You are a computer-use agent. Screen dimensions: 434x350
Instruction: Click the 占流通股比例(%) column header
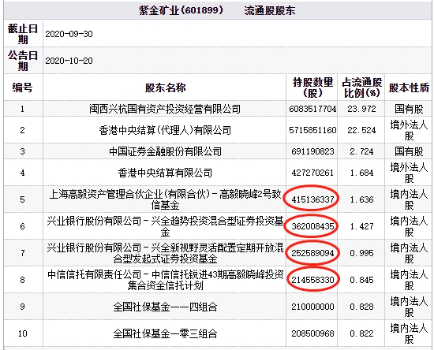point(361,87)
